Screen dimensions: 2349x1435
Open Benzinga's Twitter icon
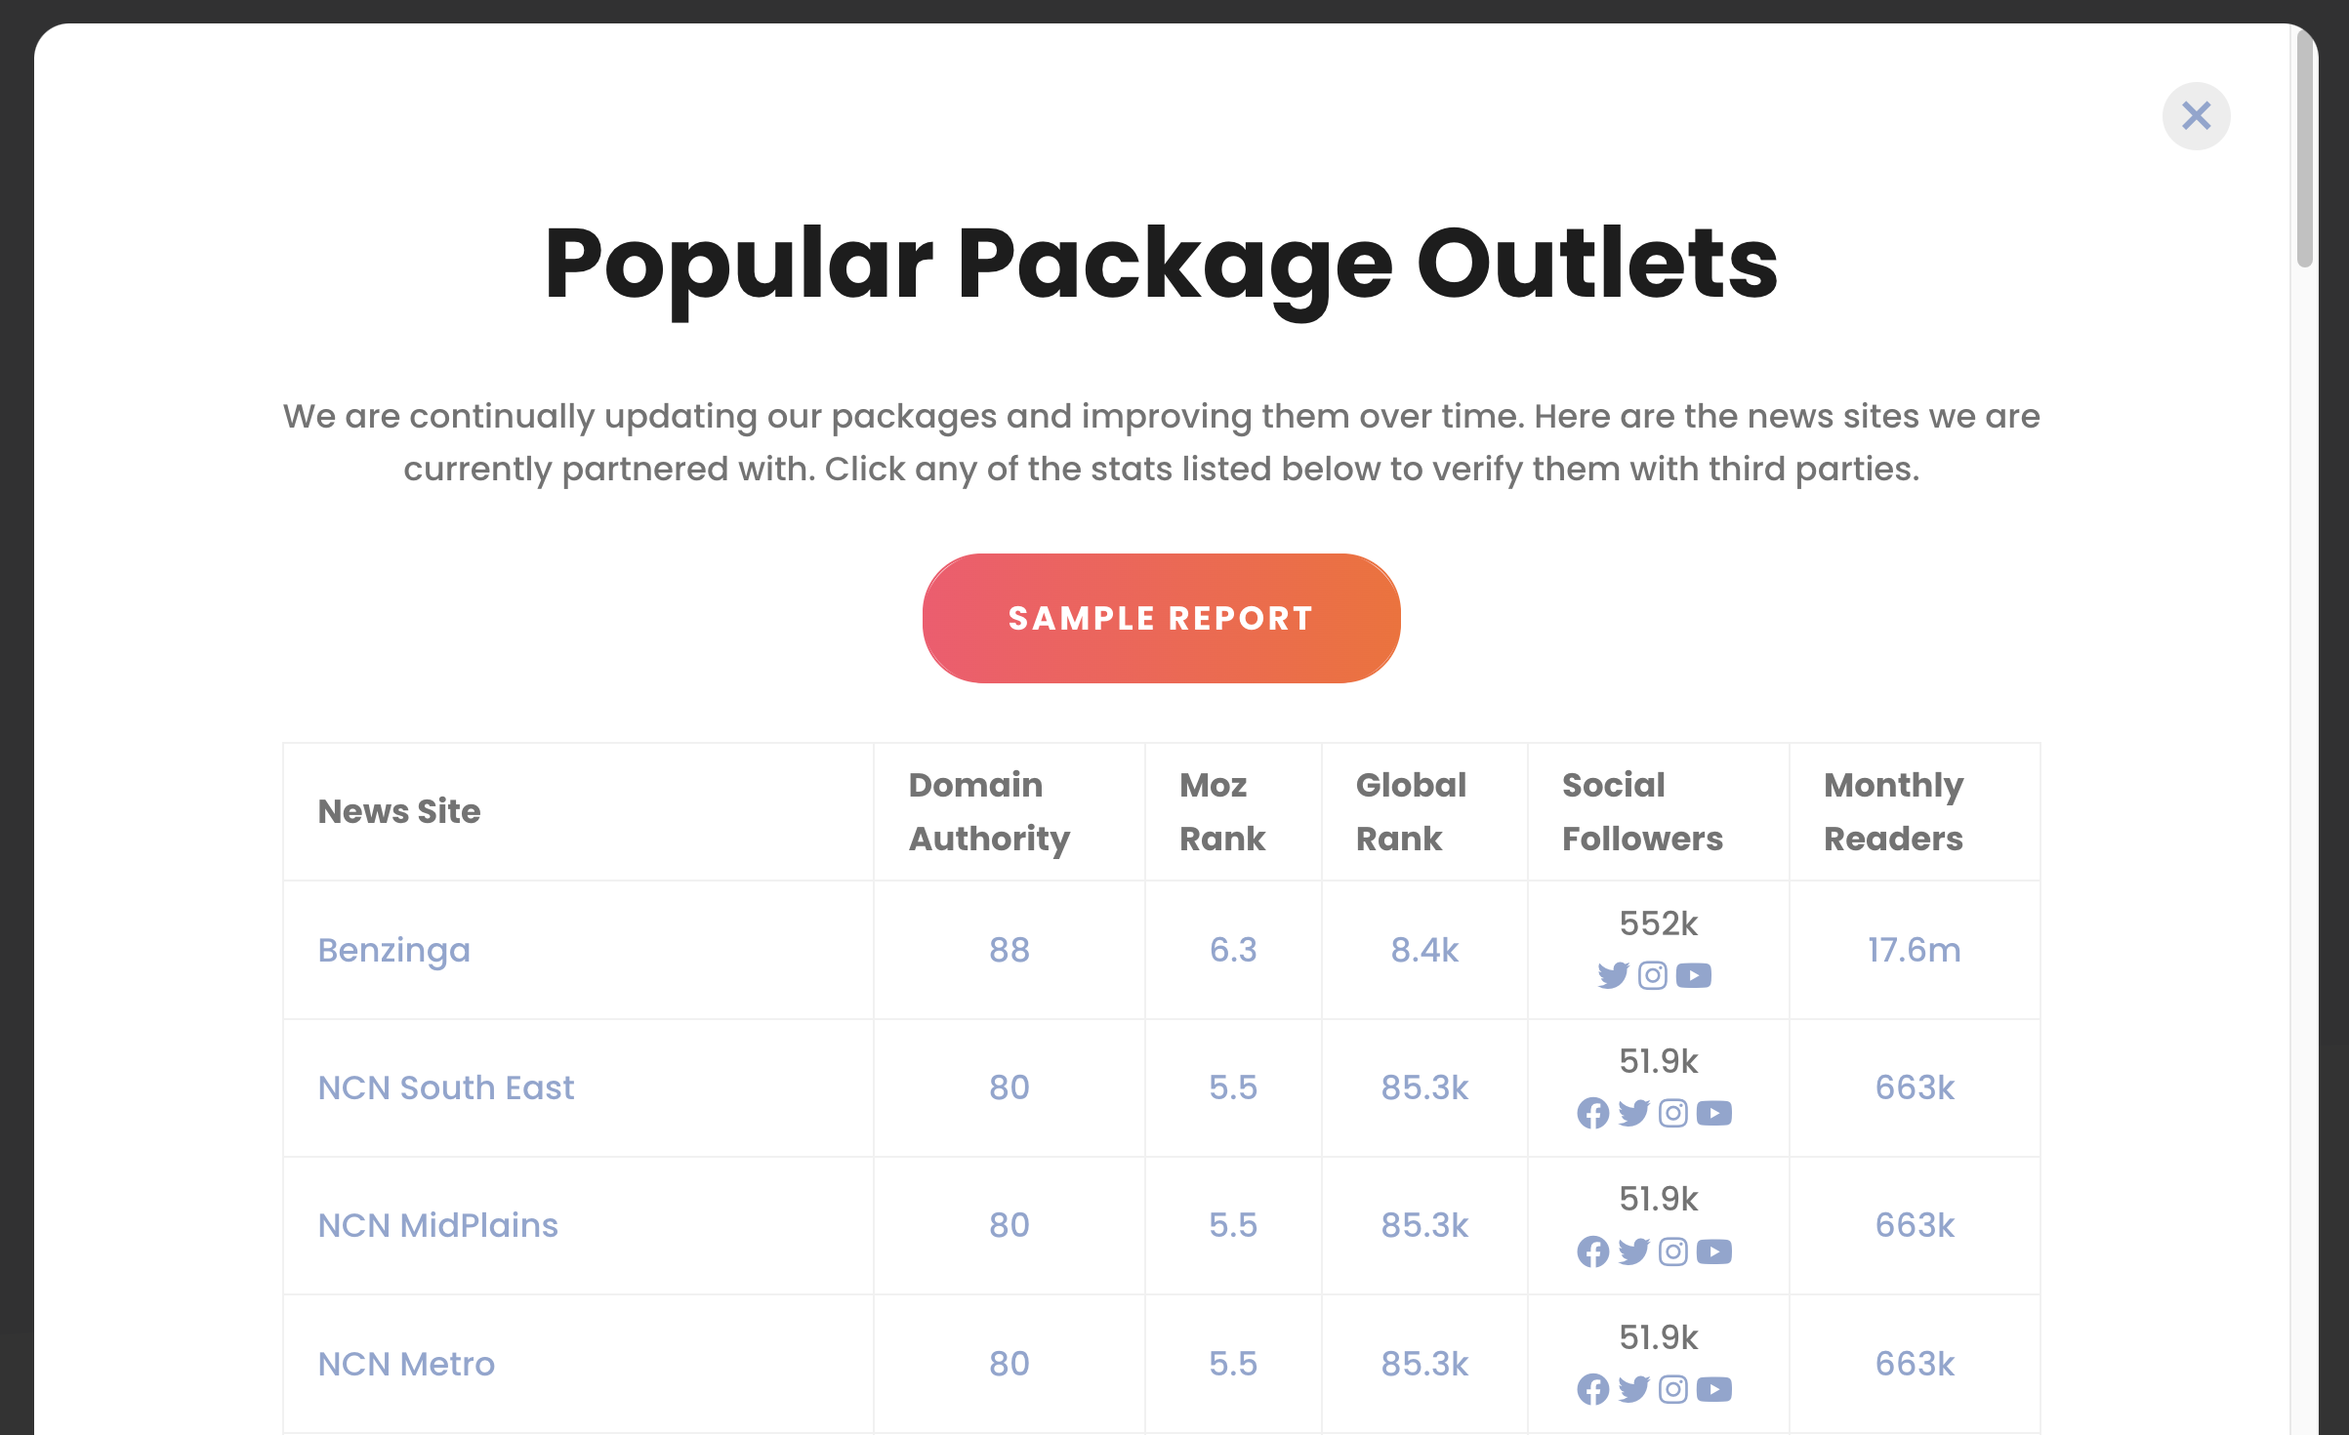[1613, 975]
